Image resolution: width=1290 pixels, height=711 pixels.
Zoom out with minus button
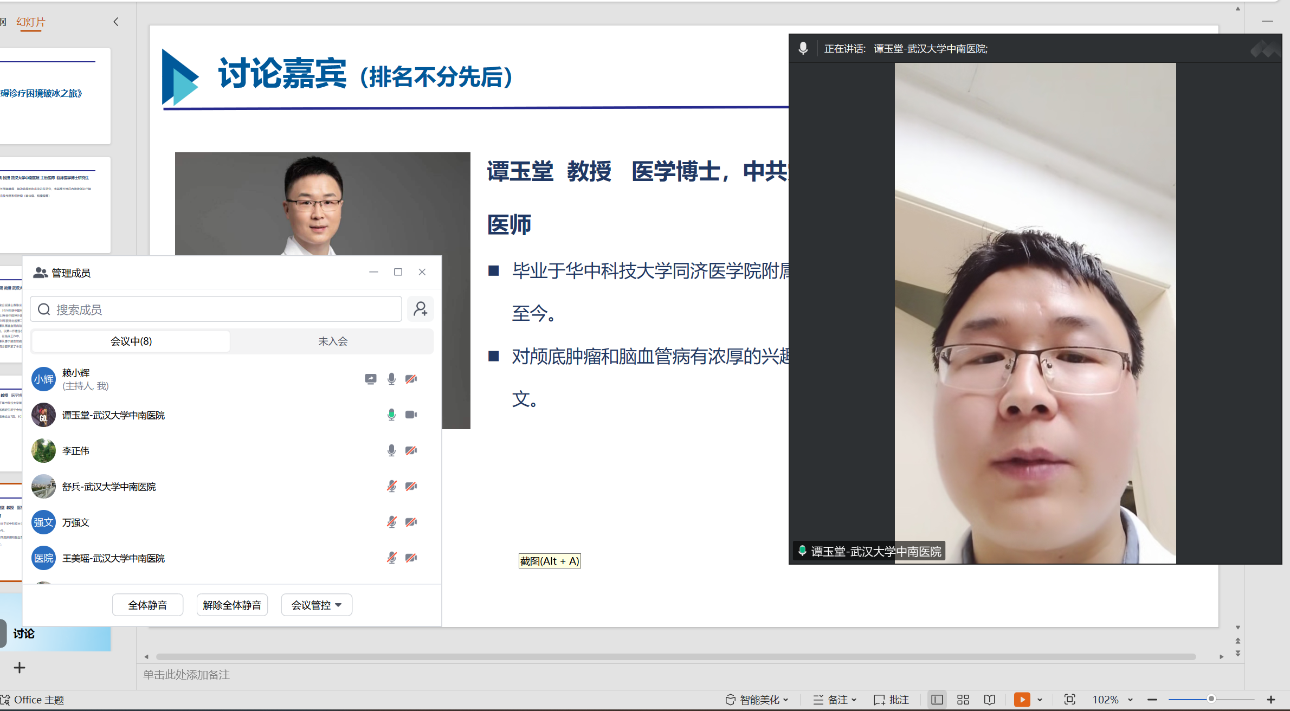pos(1152,700)
